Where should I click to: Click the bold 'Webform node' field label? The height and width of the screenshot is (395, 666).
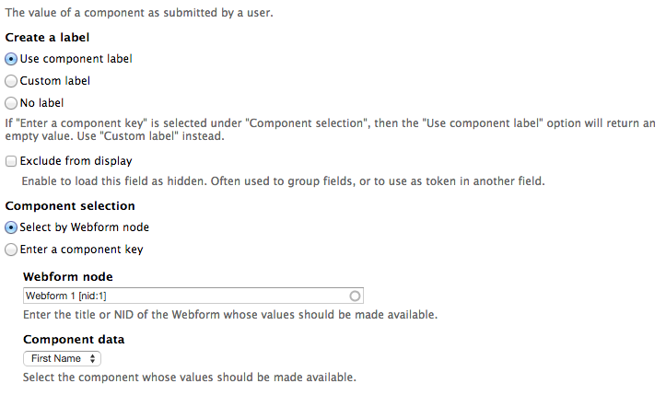point(67,276)
